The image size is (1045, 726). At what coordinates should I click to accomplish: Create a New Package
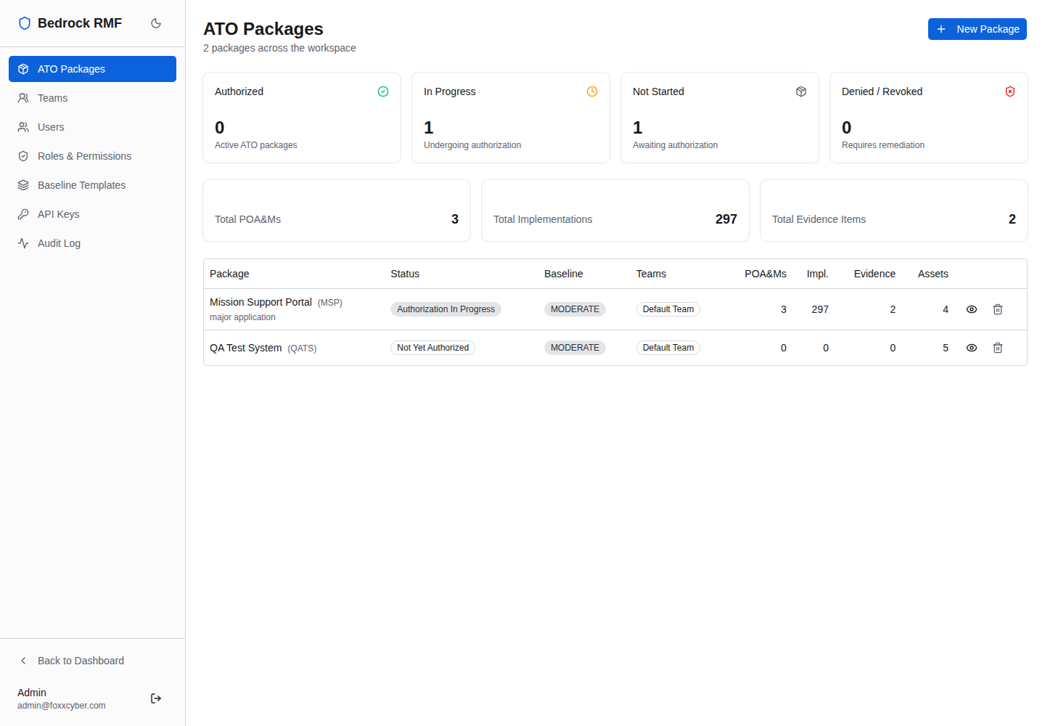point(978,29)
